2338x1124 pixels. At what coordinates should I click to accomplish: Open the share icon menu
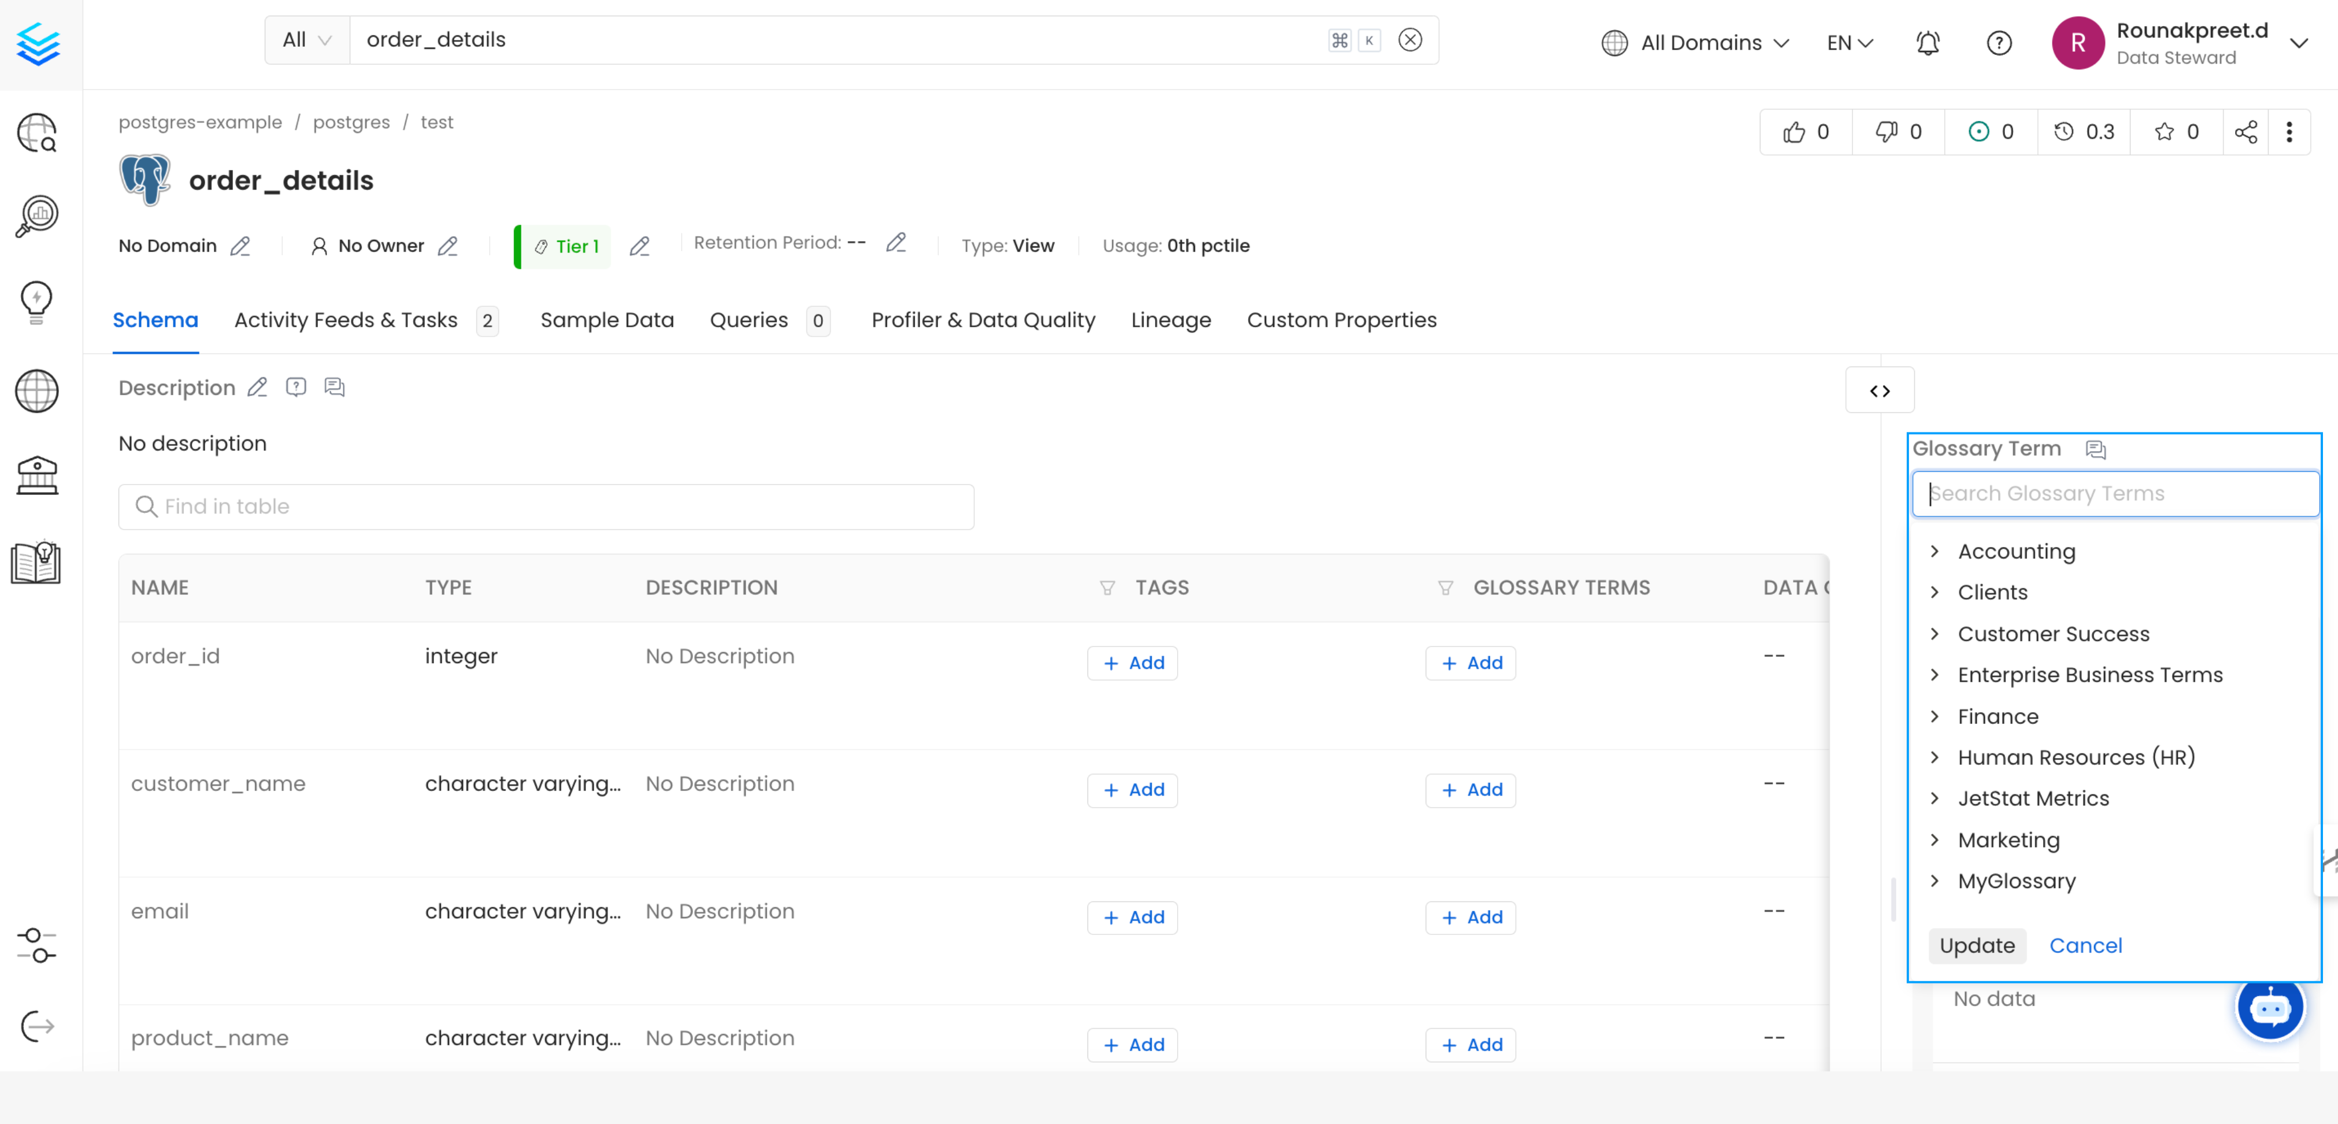click(x=2245, y=132)
